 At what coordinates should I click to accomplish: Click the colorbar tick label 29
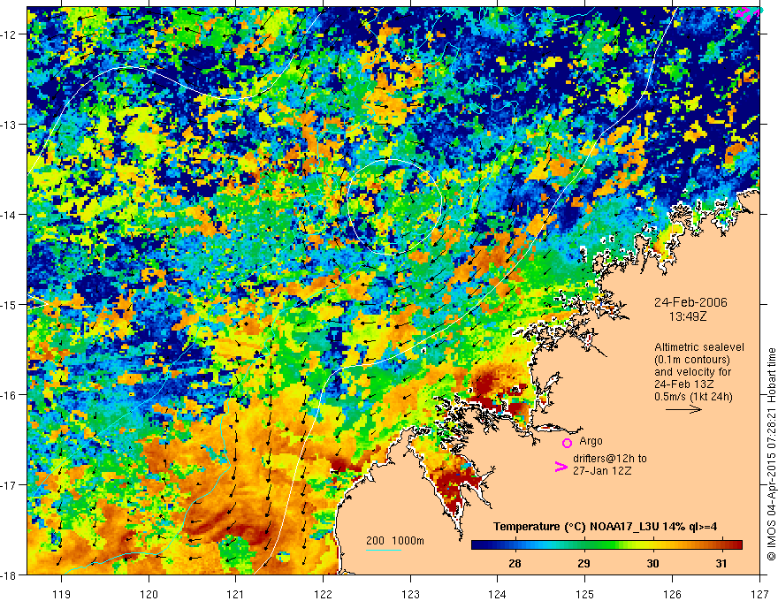point(583,563)
